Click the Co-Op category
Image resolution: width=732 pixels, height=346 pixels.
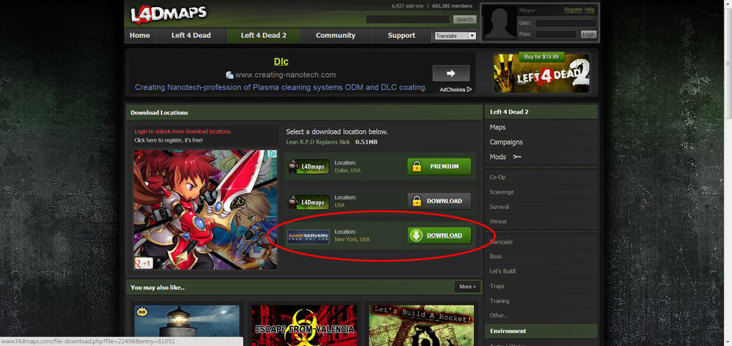click(498, 177)
